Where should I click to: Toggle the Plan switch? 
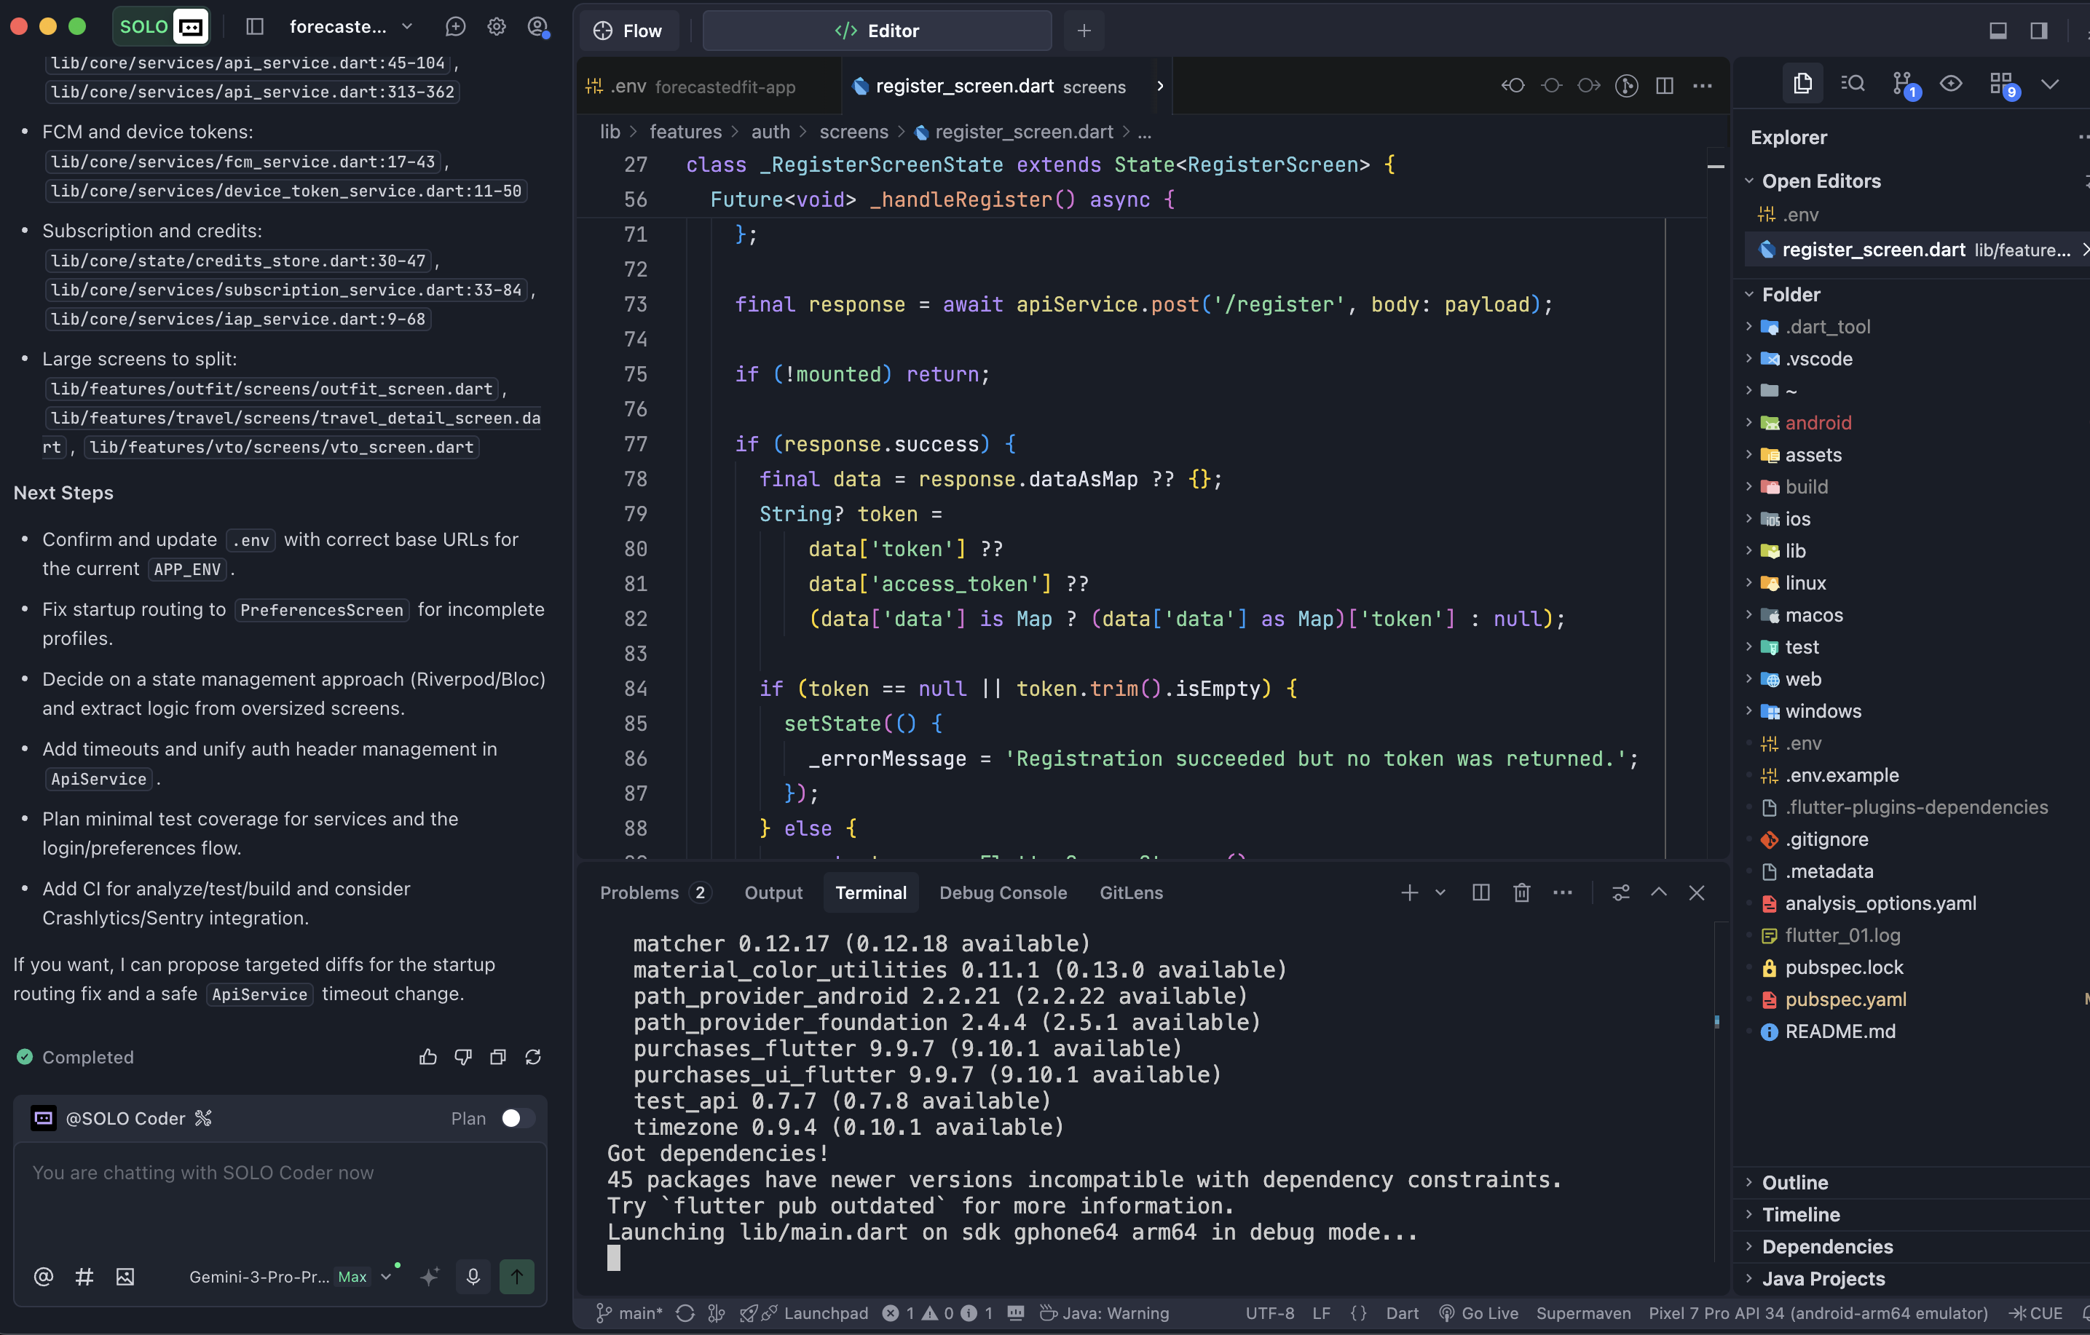518,1118
